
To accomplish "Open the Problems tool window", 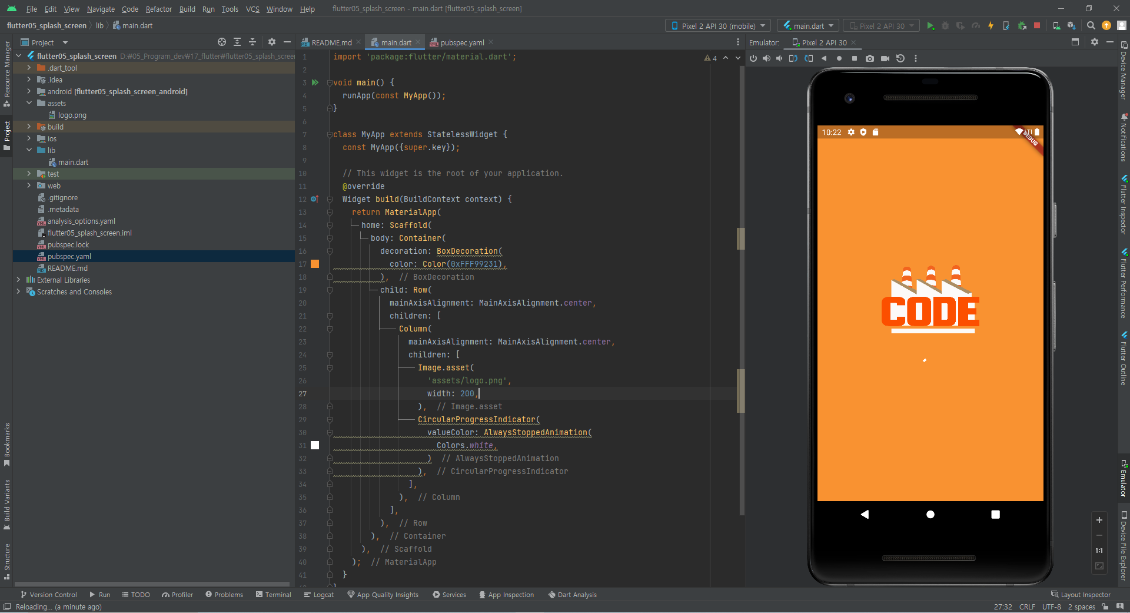I will (224, 595).
